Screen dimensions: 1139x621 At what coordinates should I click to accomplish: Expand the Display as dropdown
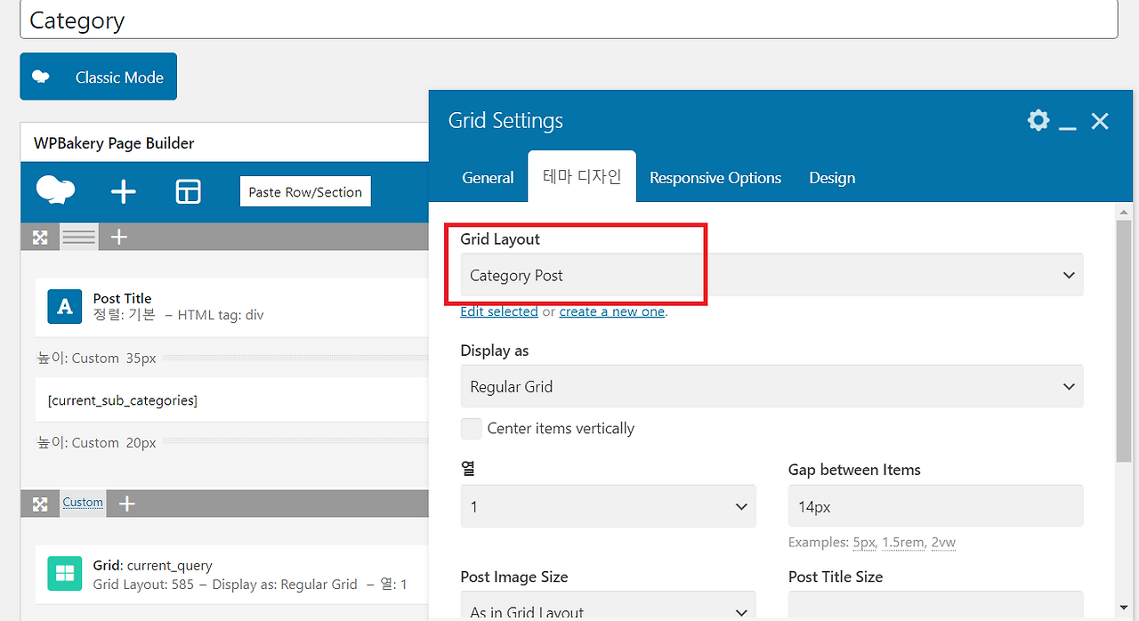pos(771,386)
